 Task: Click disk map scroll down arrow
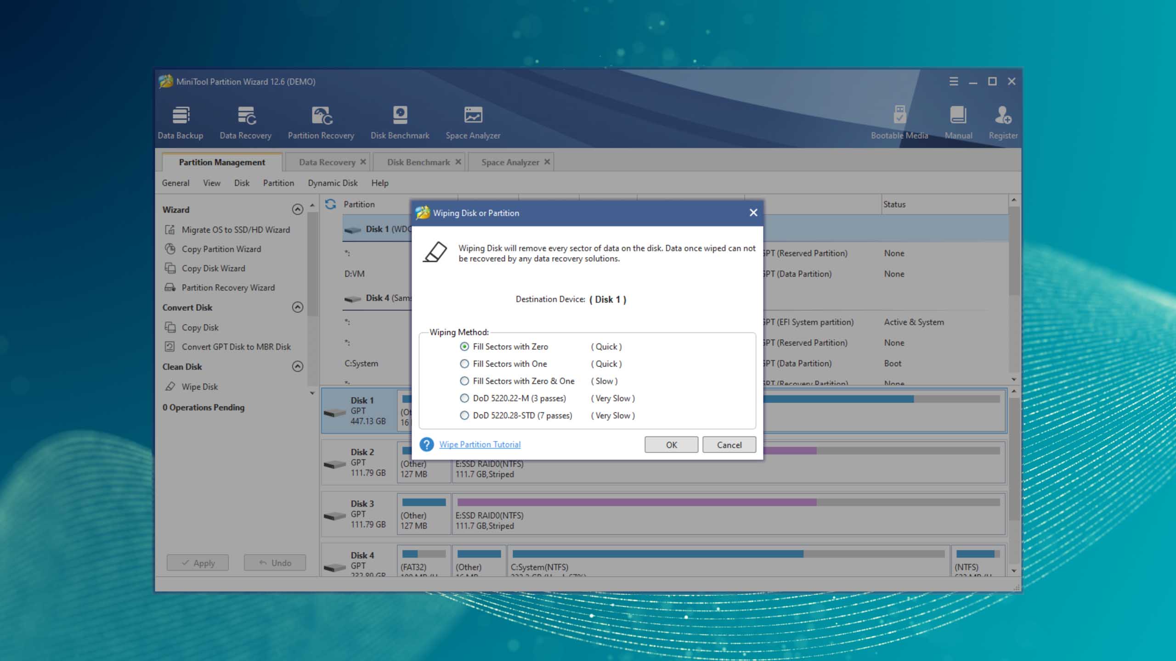[x=1014, y=571]
